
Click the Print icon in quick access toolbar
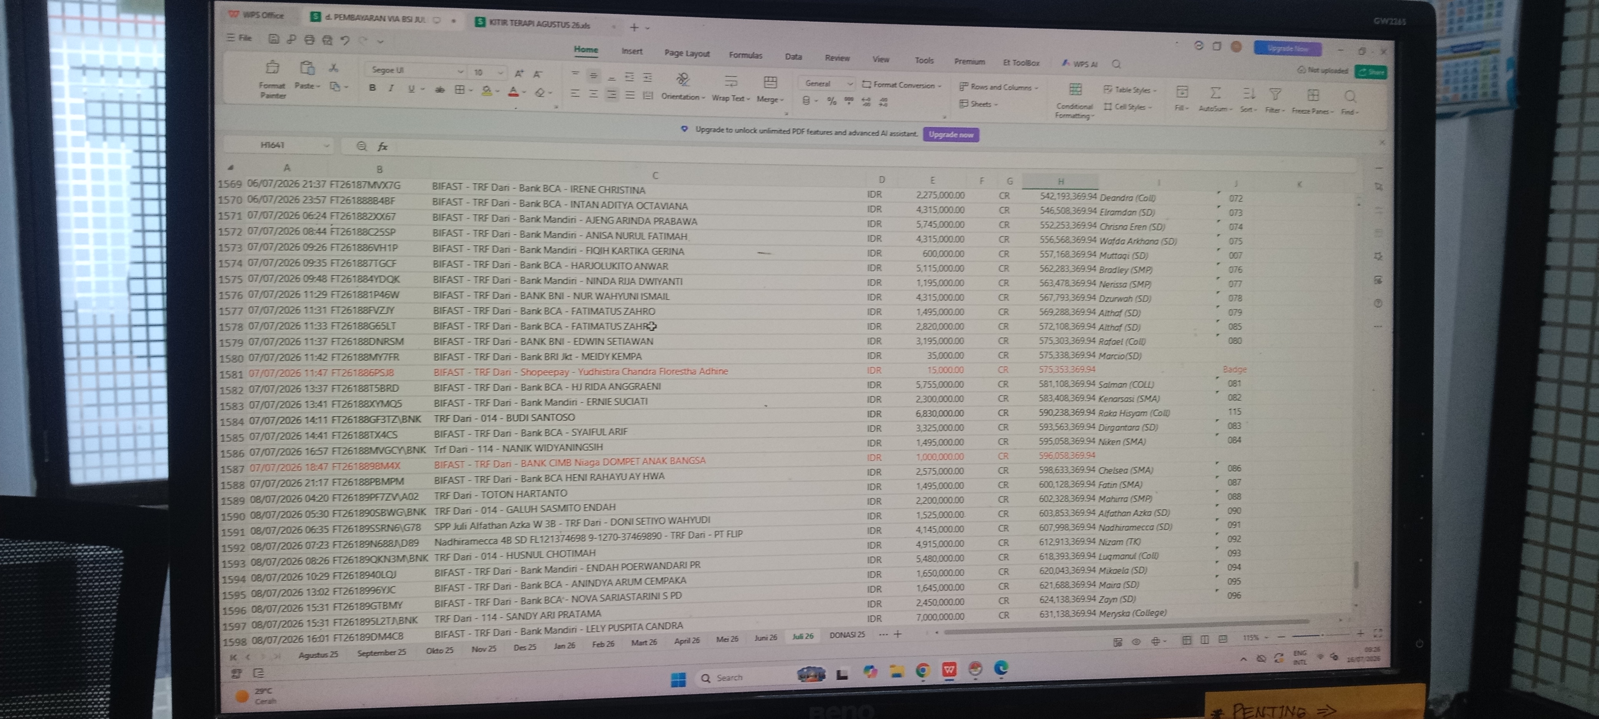click(309, 40)
